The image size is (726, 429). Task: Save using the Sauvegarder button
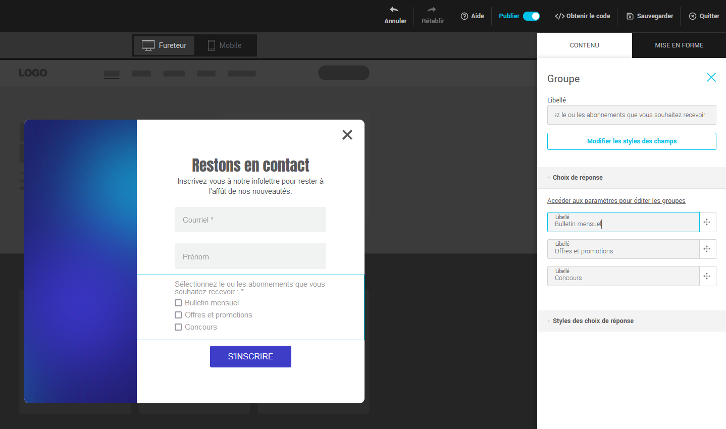pyautogui.click(x=650, y=16)
